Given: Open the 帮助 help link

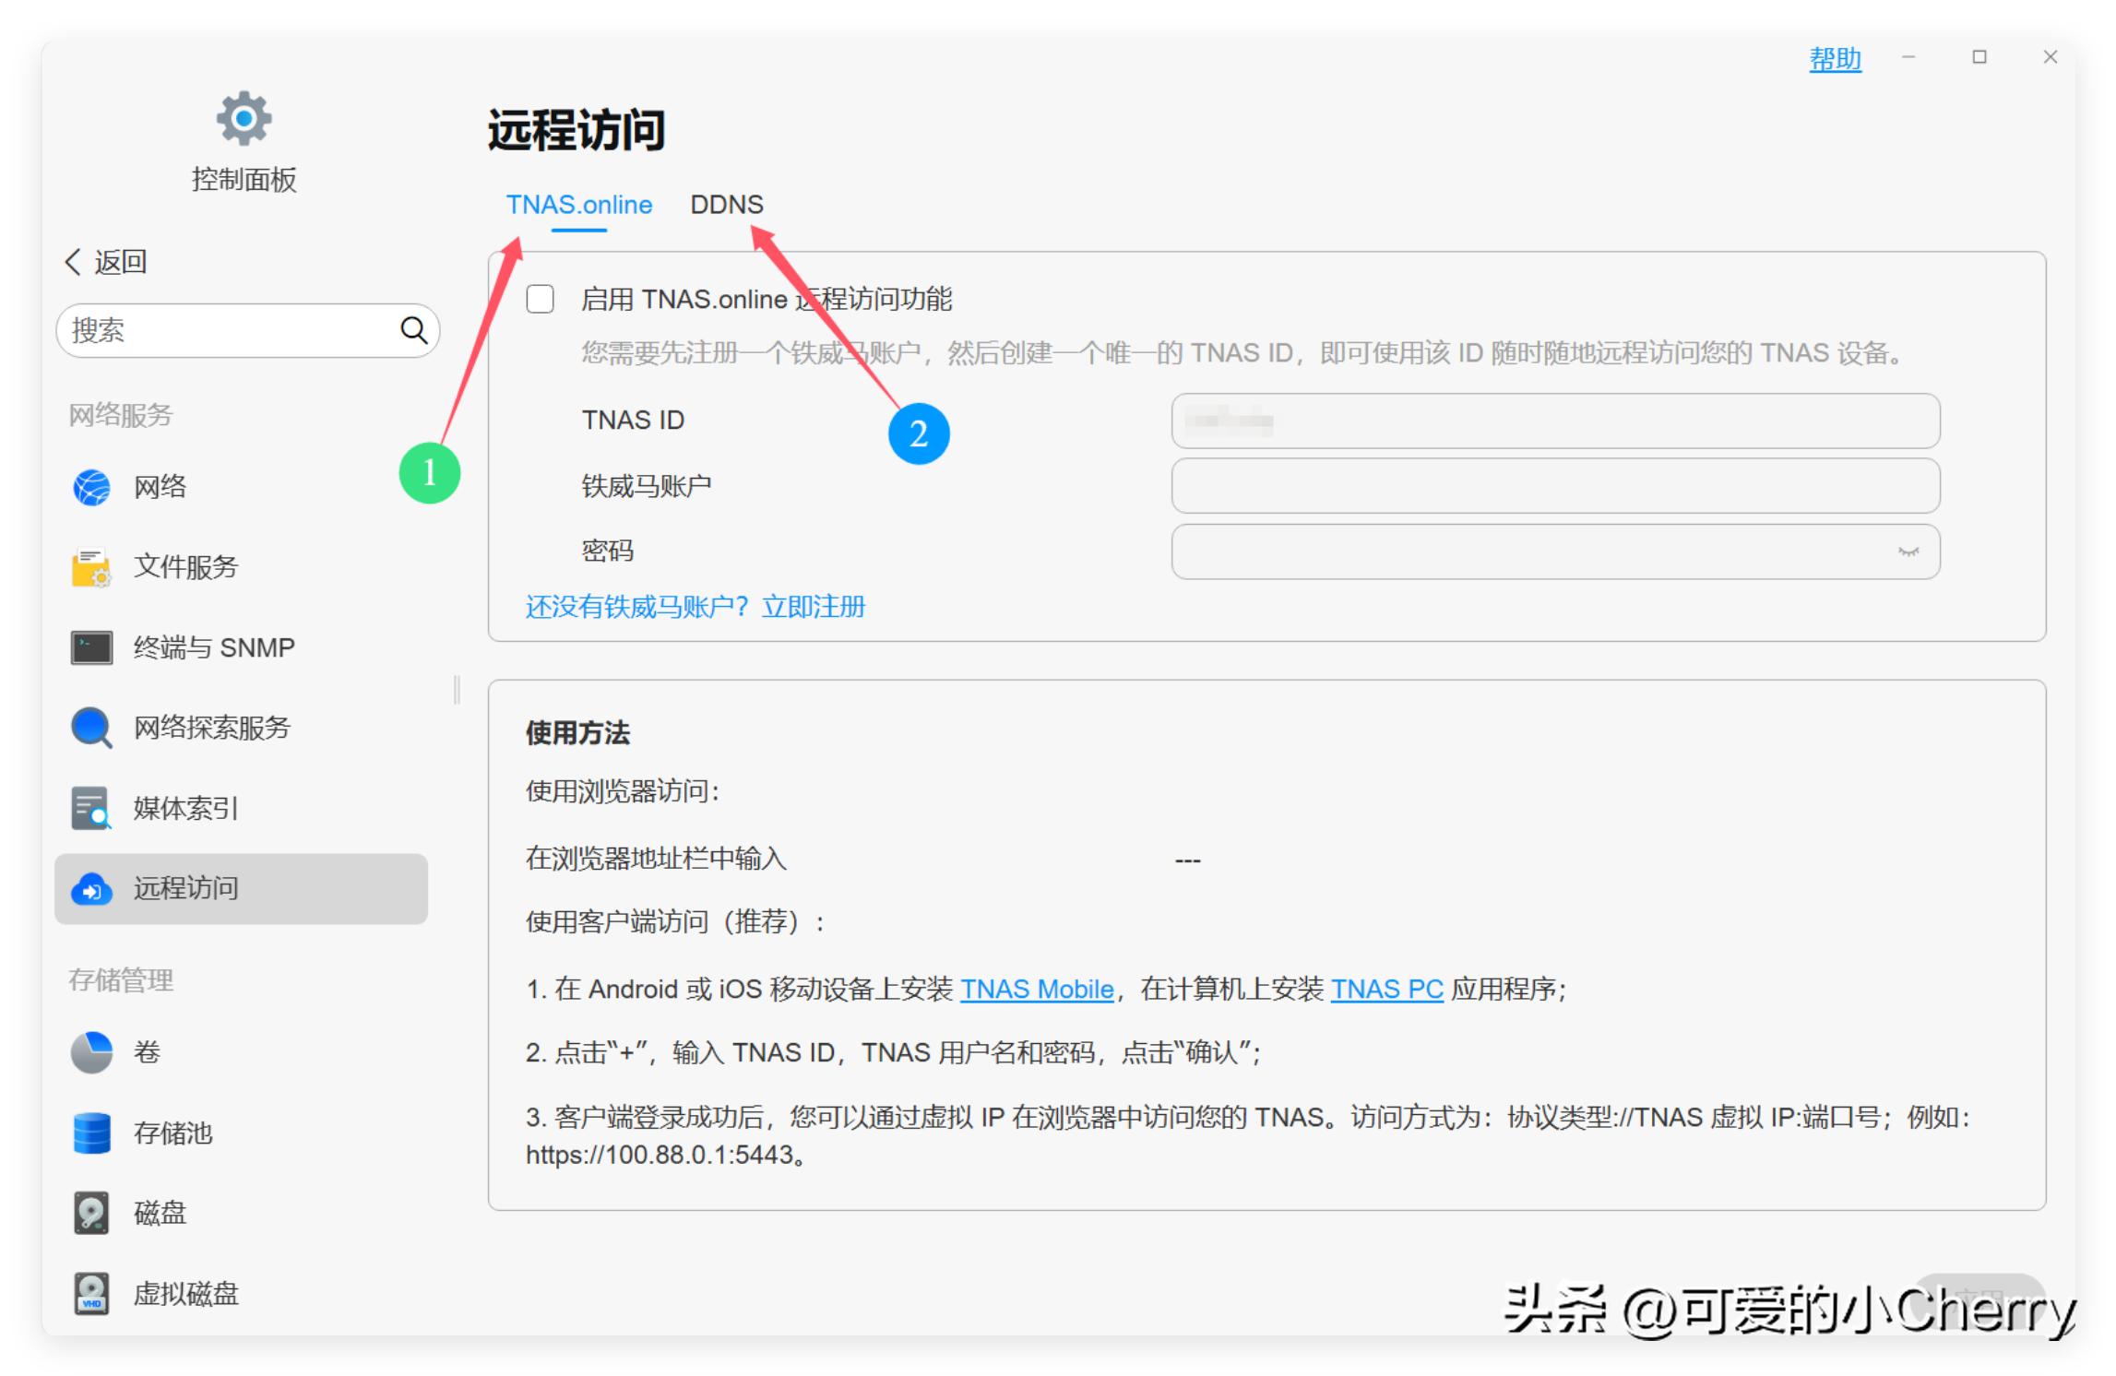Looking at the screenshot, I should click(1835, 58).
